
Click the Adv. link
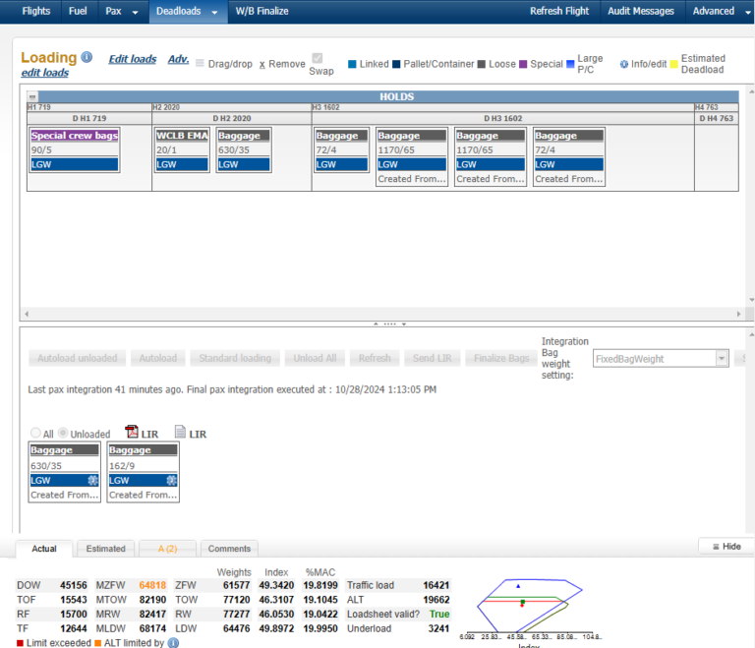[178, 59]
